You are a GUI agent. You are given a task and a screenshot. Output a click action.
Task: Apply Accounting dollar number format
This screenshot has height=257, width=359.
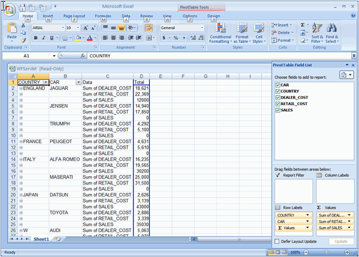(164, 38)
